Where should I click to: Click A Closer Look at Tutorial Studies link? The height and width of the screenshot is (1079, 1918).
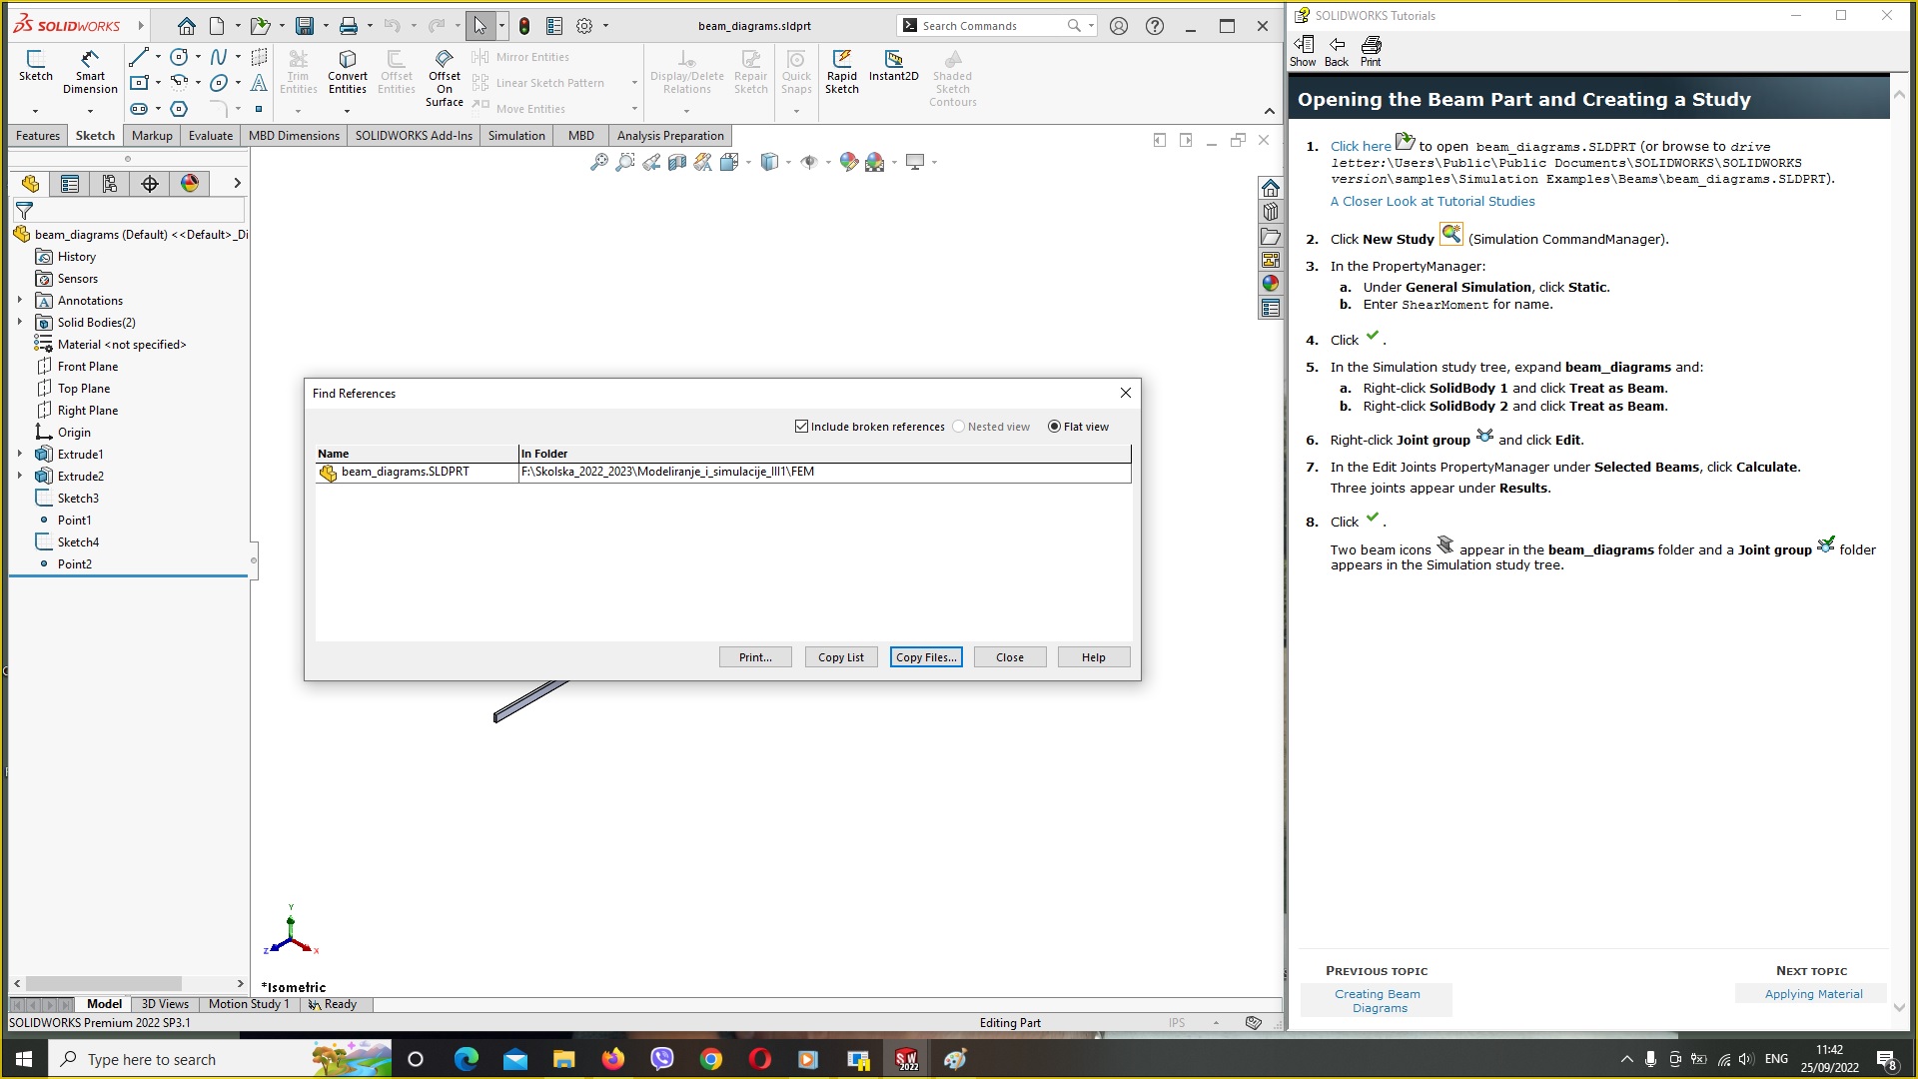pyautogui.click(x=1432, y=200)
